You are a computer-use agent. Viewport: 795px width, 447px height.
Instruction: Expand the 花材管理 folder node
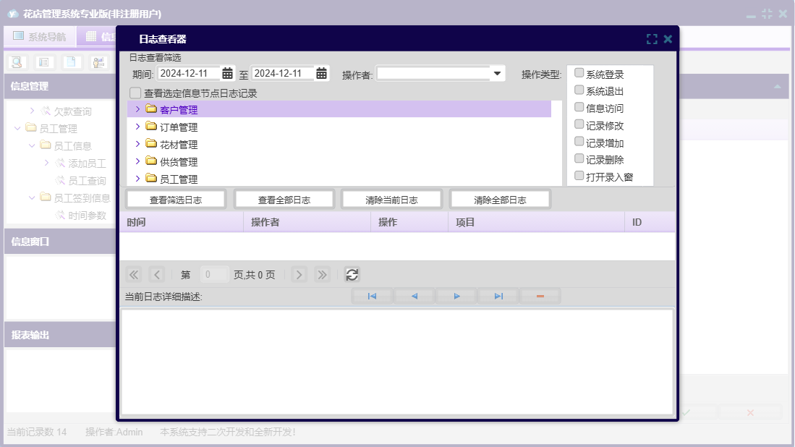pyautogui.click(x=137, y=144)
